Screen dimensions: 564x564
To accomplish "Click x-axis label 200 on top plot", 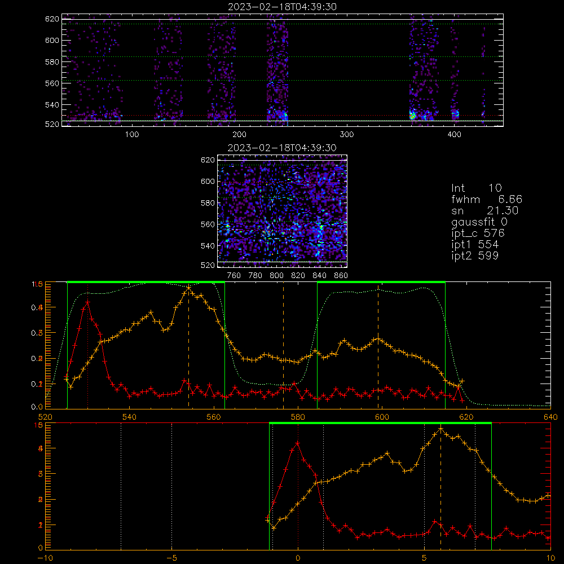I will pyautogui.click(x=239, y=135).
